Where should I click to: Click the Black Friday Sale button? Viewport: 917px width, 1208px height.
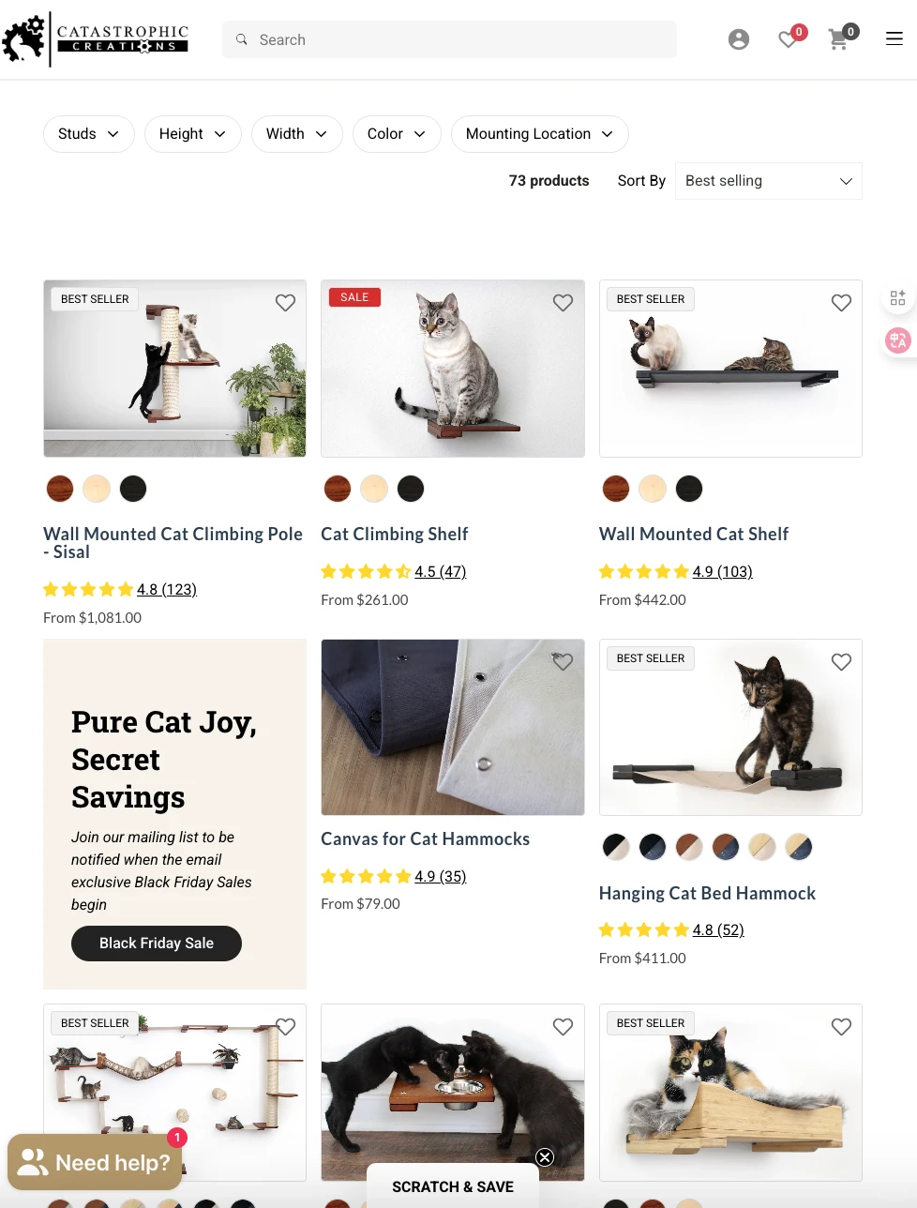[x=157, y=944]
